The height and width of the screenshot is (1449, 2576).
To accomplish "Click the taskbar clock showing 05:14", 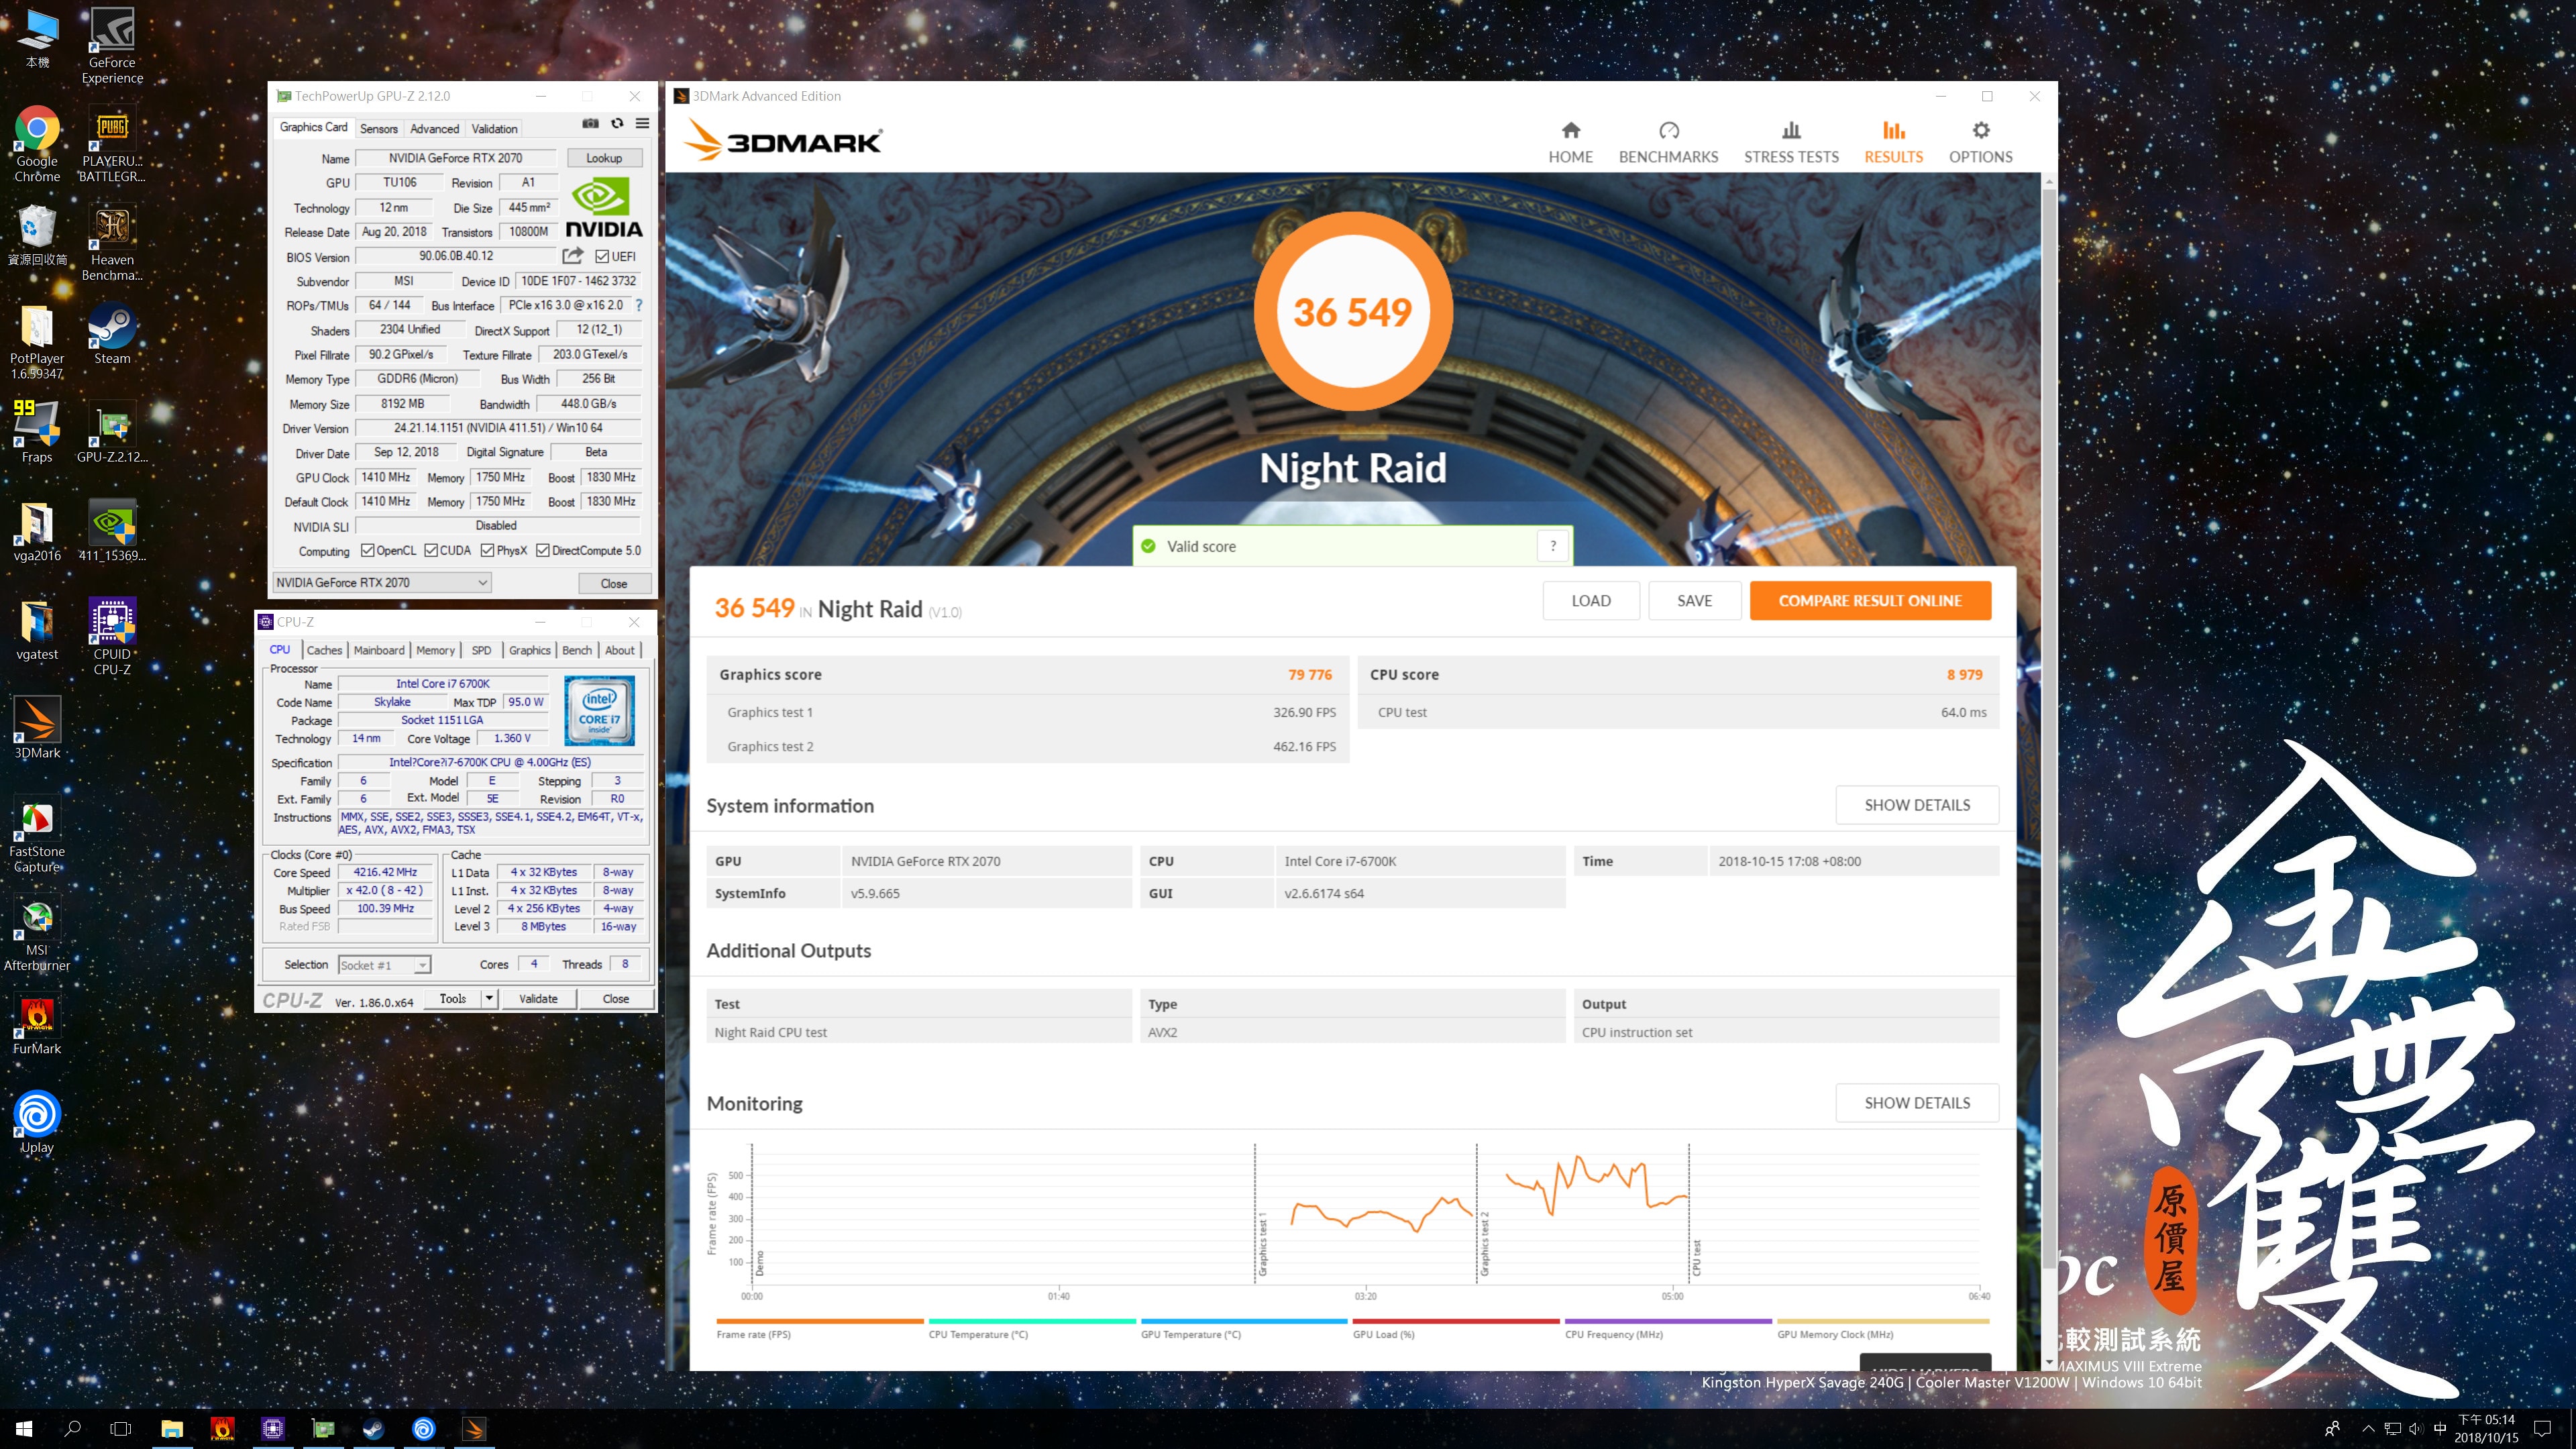I will tap(2486, 1429).
